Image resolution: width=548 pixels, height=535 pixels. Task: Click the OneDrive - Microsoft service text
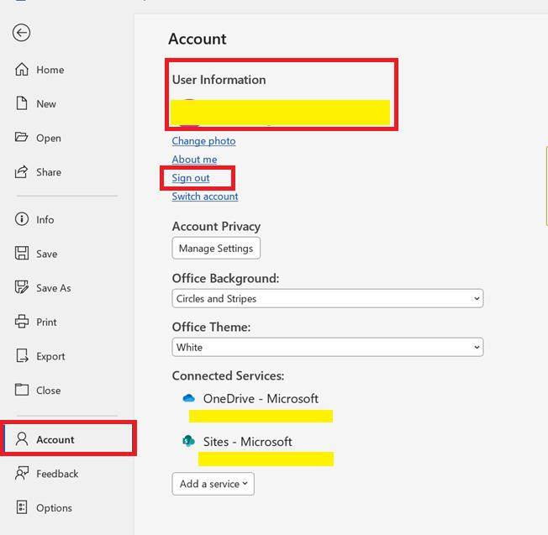coord(261,399)
